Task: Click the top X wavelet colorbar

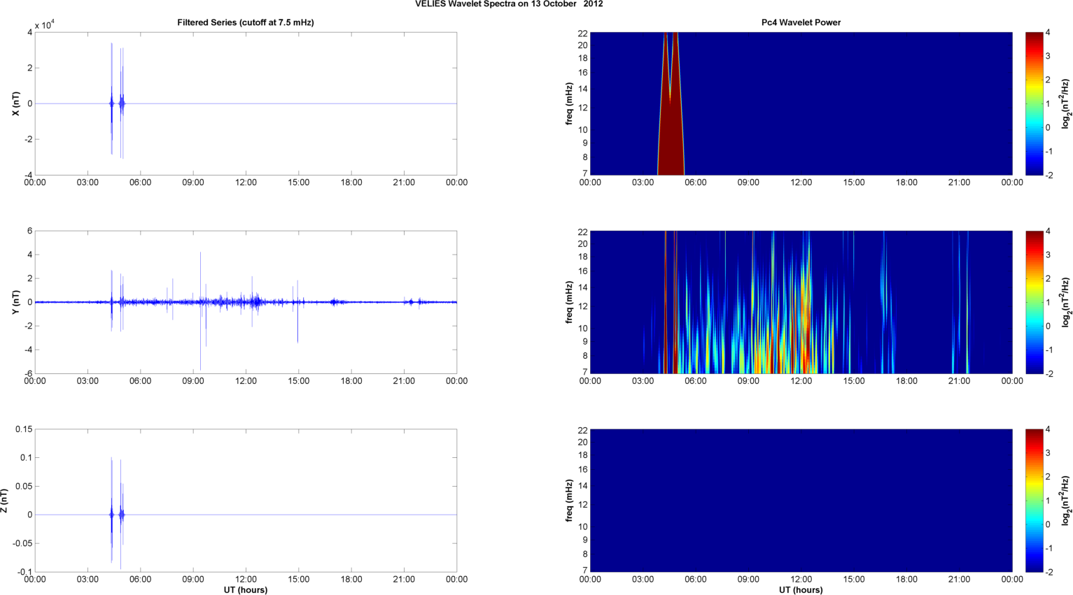Action: click(1035, 103)
